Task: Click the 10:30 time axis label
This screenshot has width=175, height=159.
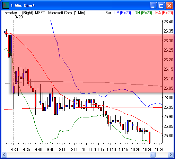Action: [160, 150]
